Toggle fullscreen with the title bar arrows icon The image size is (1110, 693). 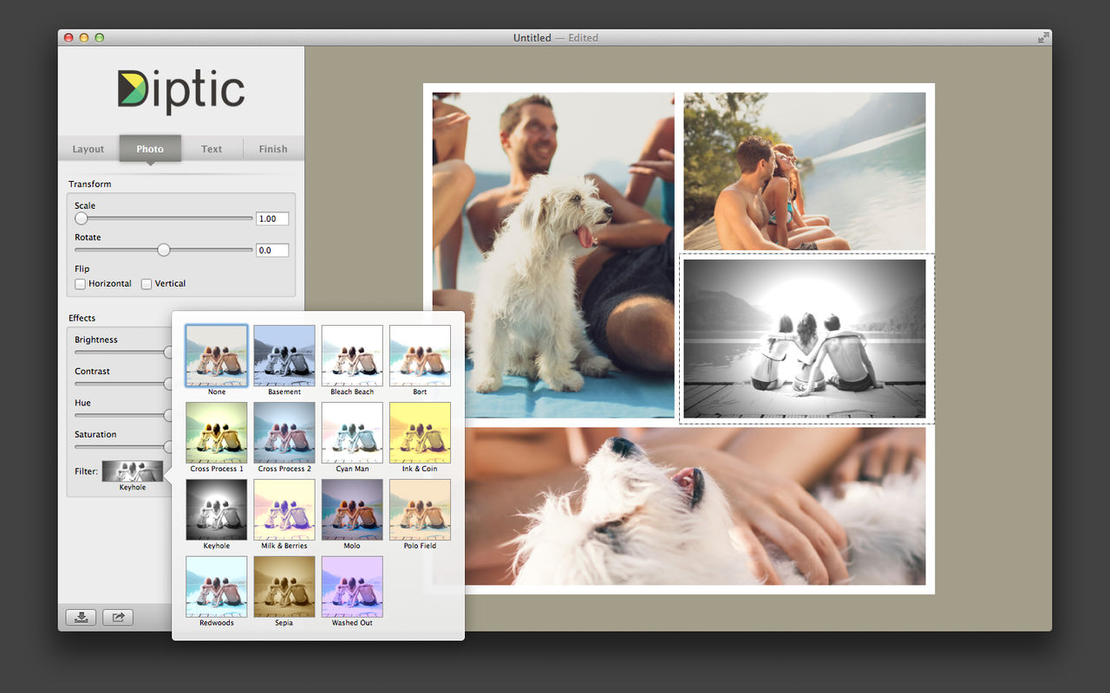click(1042, 37)
